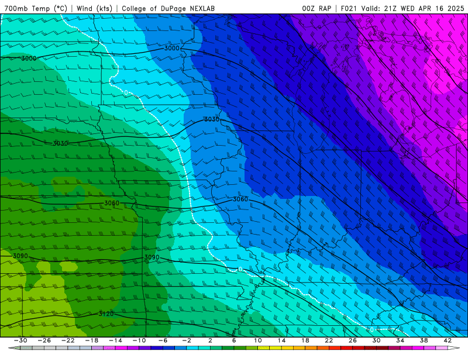
Task: Click the -2 label on the temperature scale
Action: (x=187, y=340)
